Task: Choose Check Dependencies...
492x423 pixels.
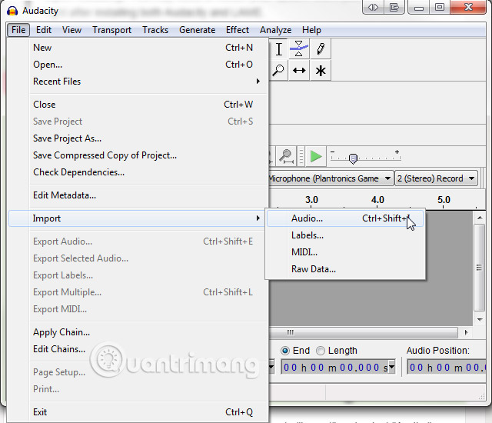Action: pyautogui.click(x=138, y=172)
